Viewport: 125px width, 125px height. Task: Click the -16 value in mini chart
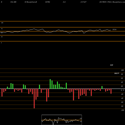pyautogui.click(x=80, y=121)
